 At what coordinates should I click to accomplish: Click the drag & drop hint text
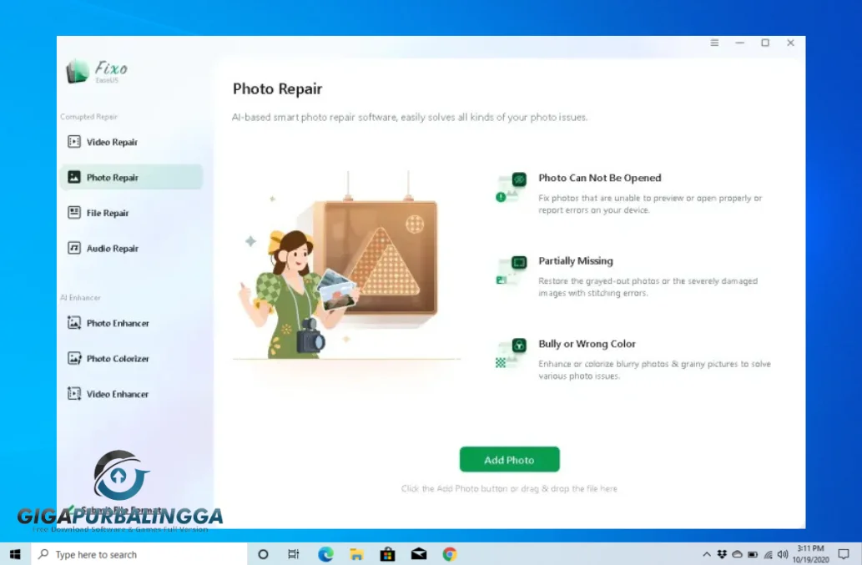pyautogui.click(x=509, y=488)
